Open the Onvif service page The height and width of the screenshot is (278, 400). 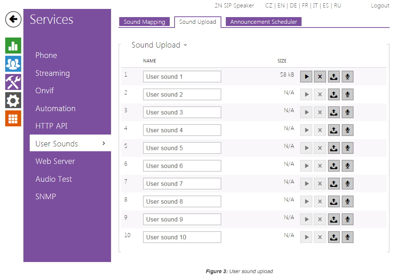pyautogui.click(x=45, y=91)
